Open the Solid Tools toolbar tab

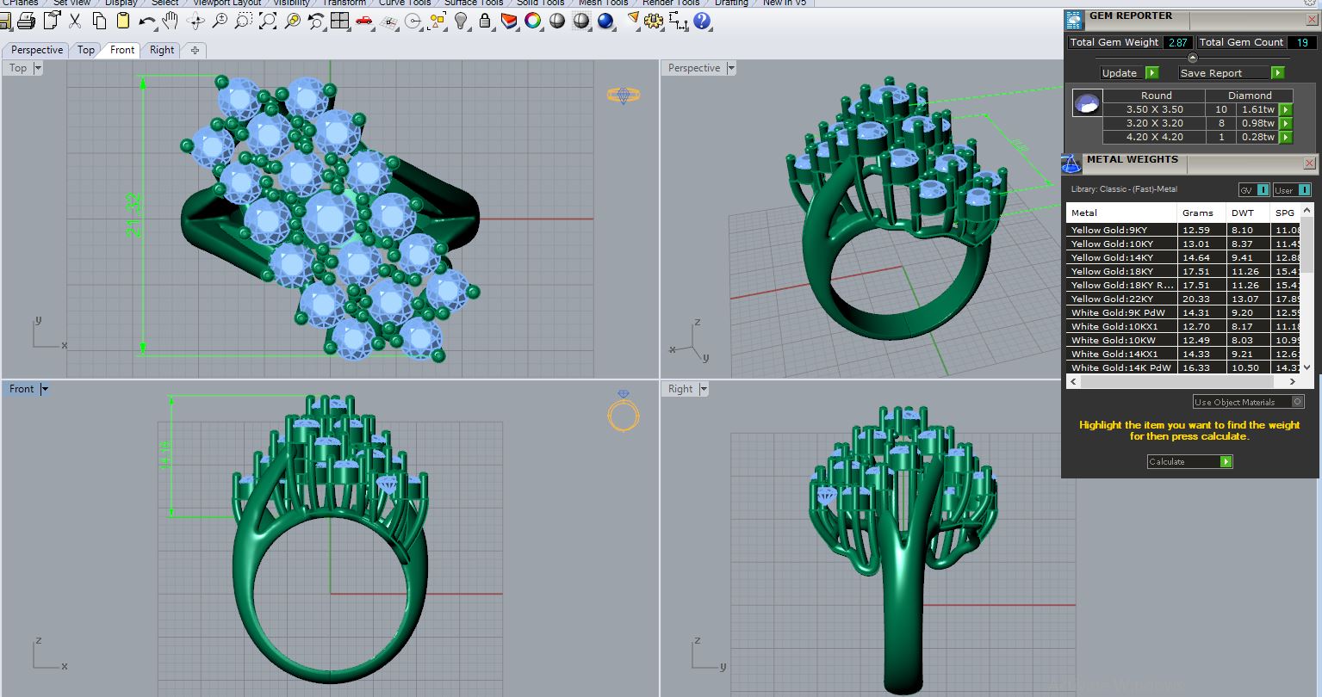pos(541,3)
